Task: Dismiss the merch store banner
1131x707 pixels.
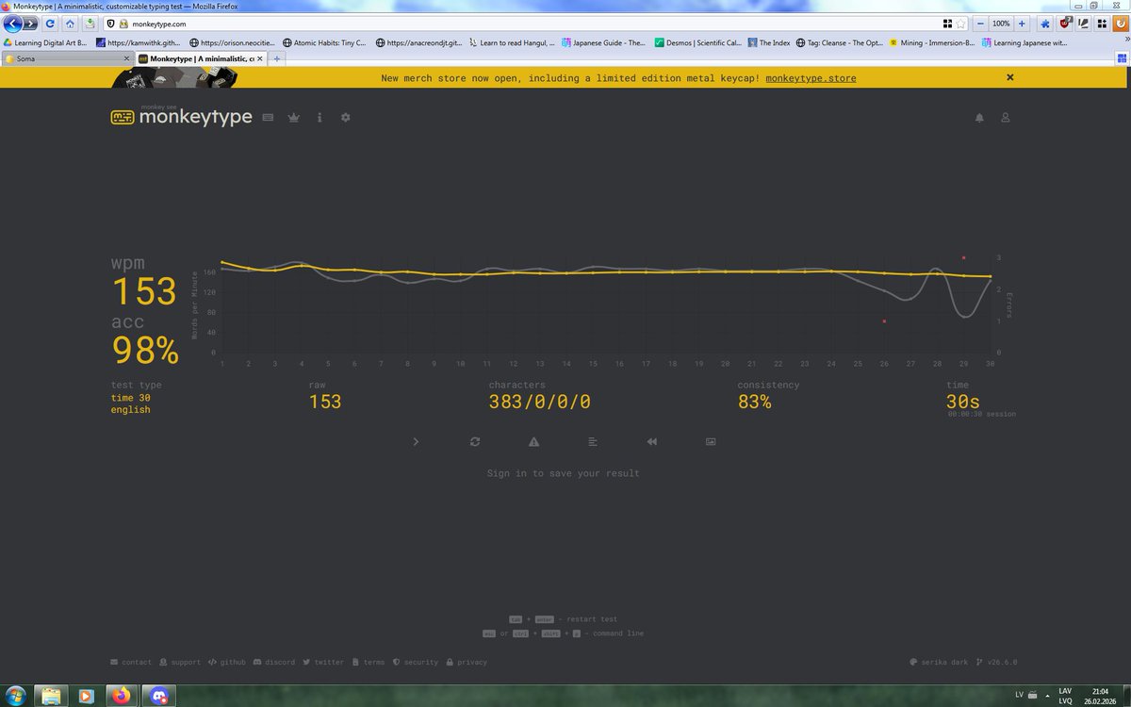Action: (1010, 77)
